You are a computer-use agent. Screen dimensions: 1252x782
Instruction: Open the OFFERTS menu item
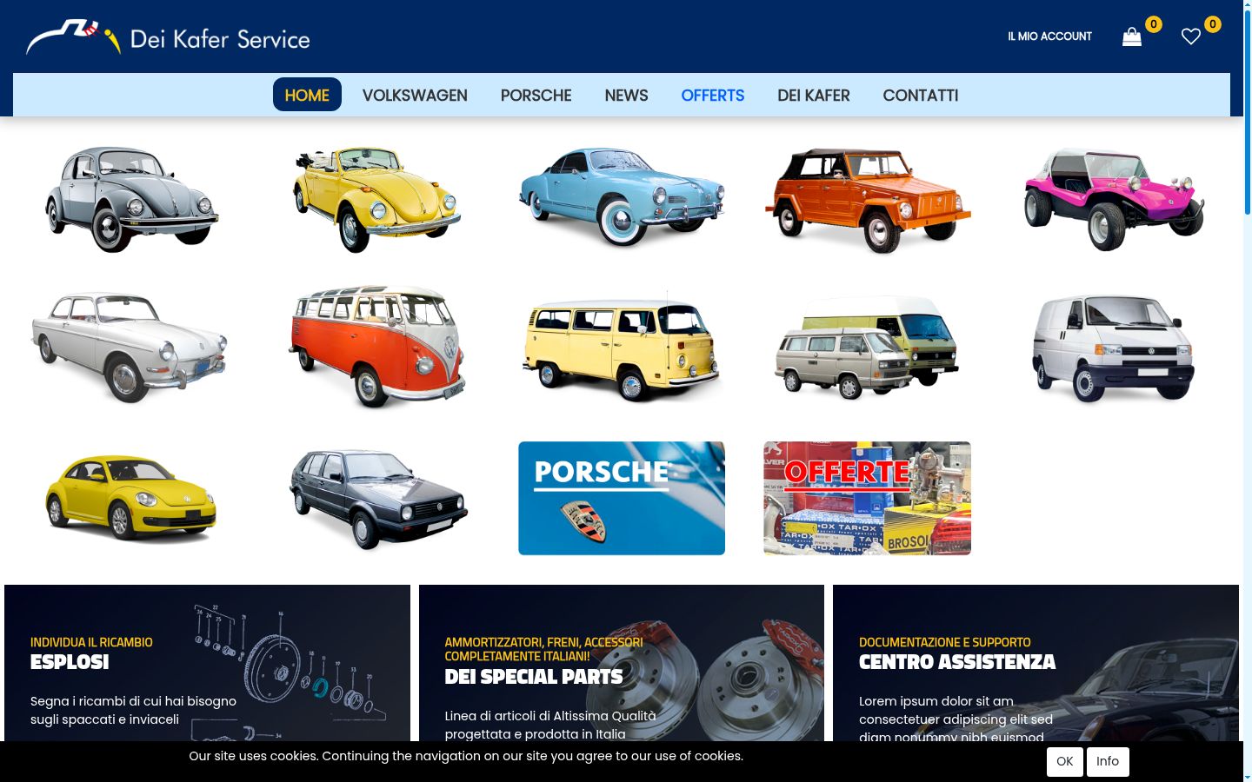pyautogui.click(x=712, y=95)
